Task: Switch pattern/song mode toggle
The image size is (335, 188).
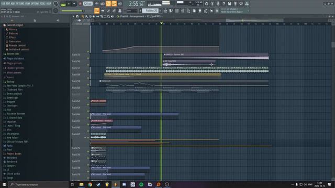Action: [63, 4]
